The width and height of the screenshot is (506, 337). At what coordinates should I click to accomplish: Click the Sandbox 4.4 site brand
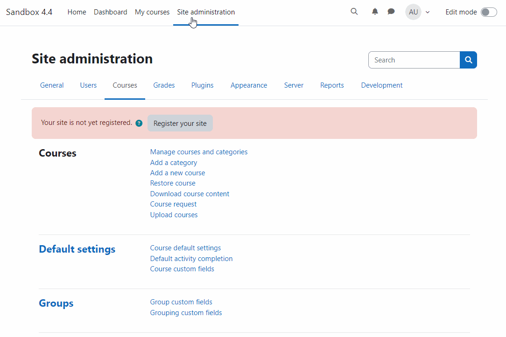(x=29, y=12)
